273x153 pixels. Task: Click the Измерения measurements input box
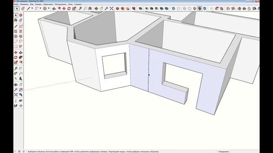click(244, 151)
